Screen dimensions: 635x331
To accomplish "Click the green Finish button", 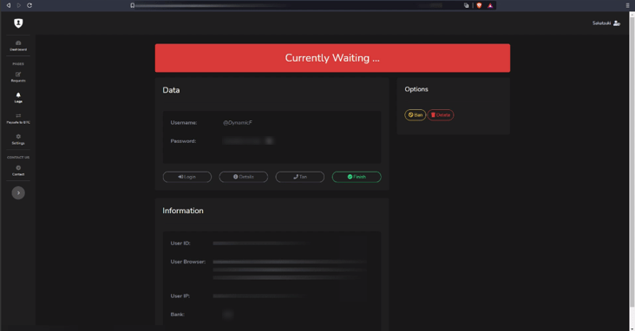I will 357,177.
